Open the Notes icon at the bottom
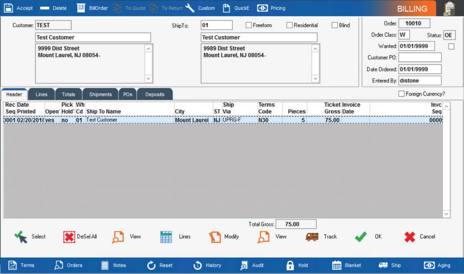The image size is (464, 274). click(105, 265)
